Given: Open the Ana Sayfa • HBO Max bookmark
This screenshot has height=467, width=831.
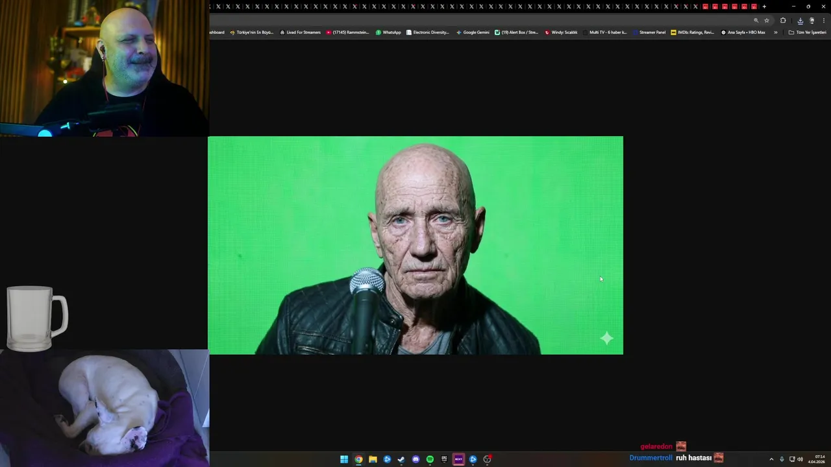Looking at the screenshot, I should [743, 32].
